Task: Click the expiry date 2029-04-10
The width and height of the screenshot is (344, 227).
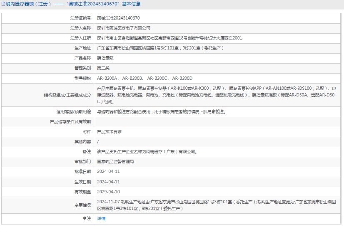Action: click(108, 192)
